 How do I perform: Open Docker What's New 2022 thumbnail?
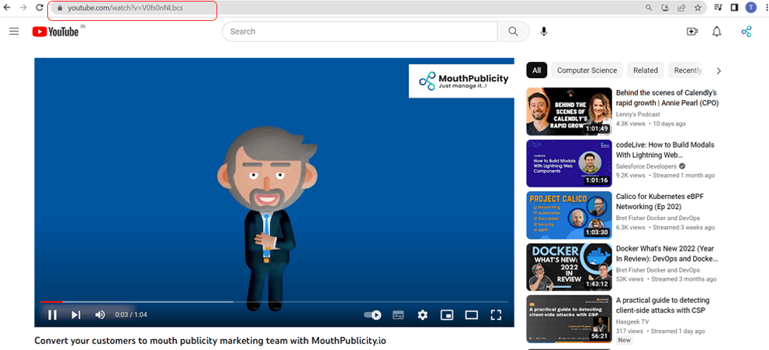pos(569,267)
